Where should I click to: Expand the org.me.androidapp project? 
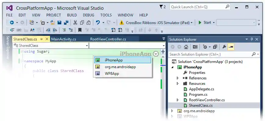172,111
